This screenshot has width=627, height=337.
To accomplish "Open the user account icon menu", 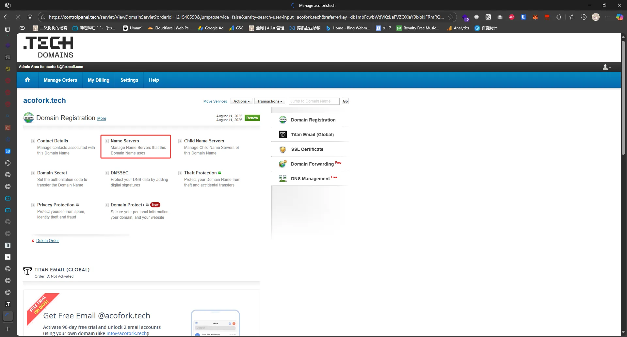I will tap(606, 67).
